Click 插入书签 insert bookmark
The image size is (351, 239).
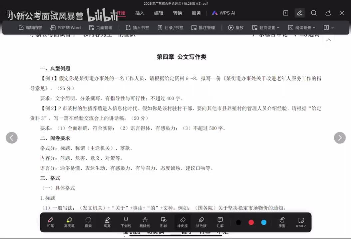point(138,28)
